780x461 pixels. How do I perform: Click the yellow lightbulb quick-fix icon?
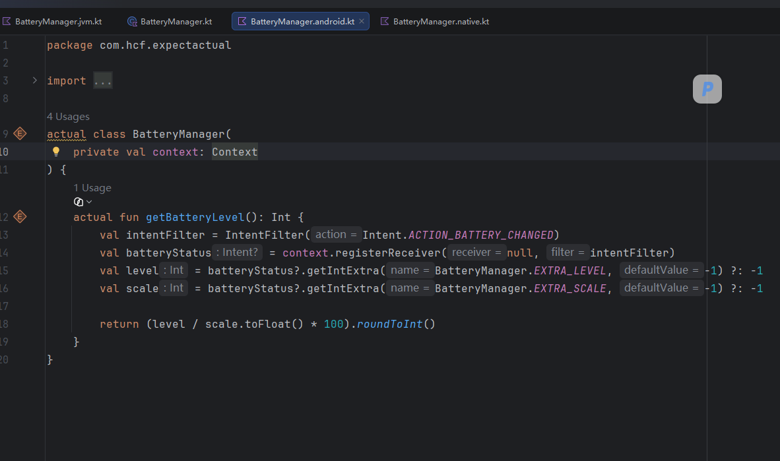pos(55,152)
